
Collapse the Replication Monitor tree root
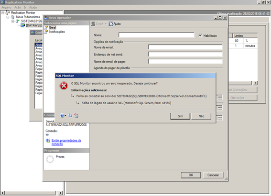tap(3, 13)
